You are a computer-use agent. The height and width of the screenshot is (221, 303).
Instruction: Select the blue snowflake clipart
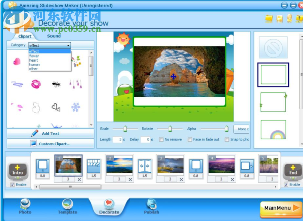(76, 107)
